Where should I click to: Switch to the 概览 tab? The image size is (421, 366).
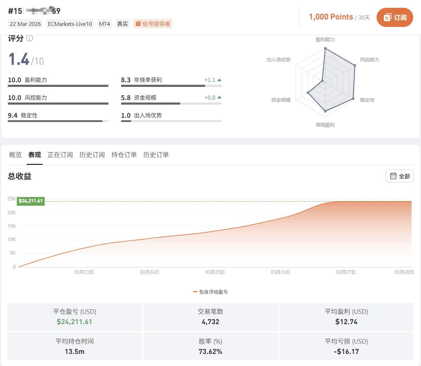click(15, 155)
